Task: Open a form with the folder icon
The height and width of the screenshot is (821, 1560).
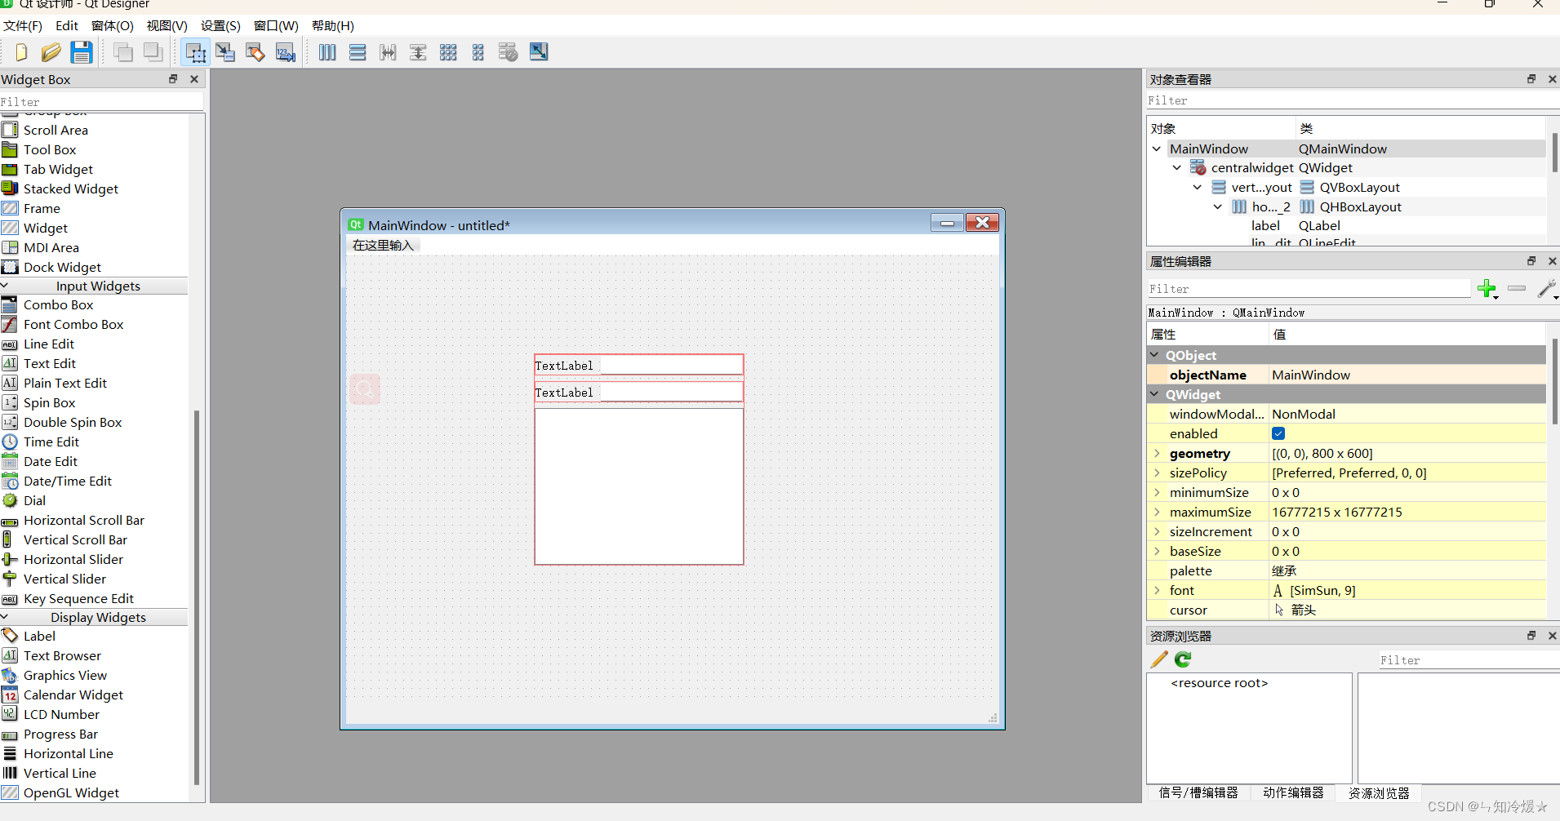Action: tap(51, 53)
